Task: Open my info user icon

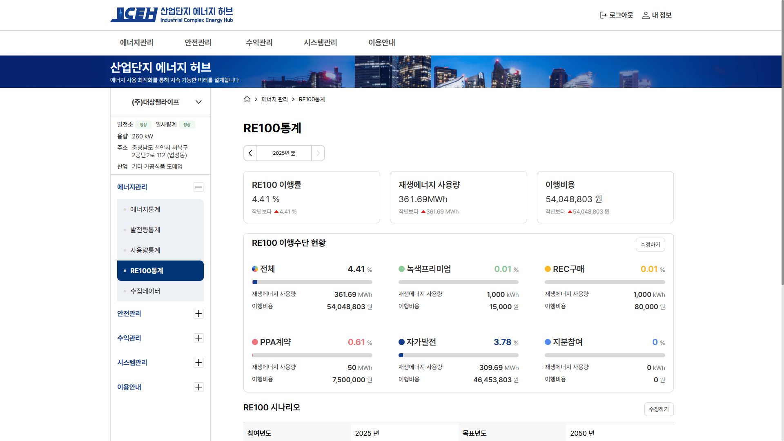Action: tap(646, 15)
